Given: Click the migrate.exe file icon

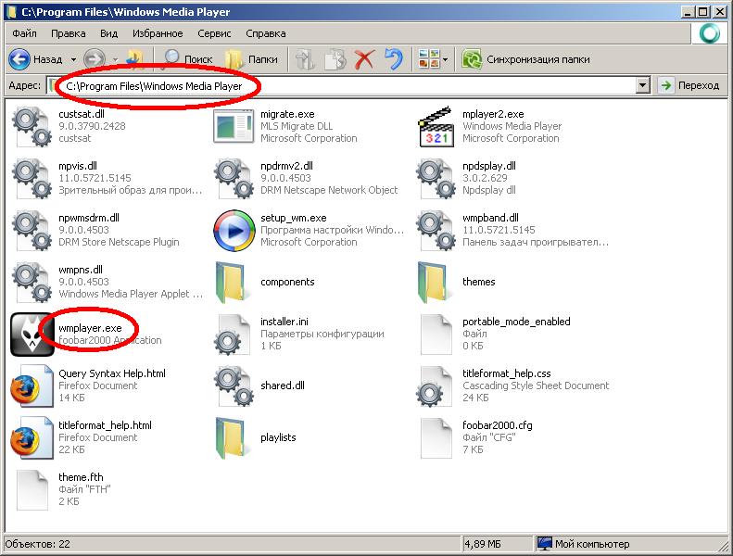Looking at the screenshot, I should [x=234, y=127].
